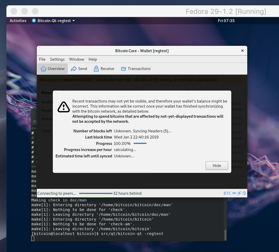Click the 'Unknown...' estimated time value

(124, 156)
